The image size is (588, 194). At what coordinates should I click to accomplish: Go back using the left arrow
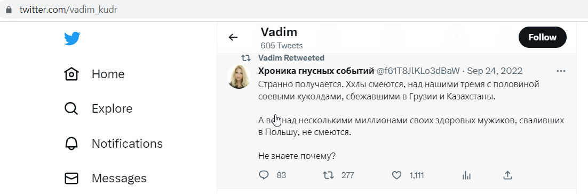233,37
